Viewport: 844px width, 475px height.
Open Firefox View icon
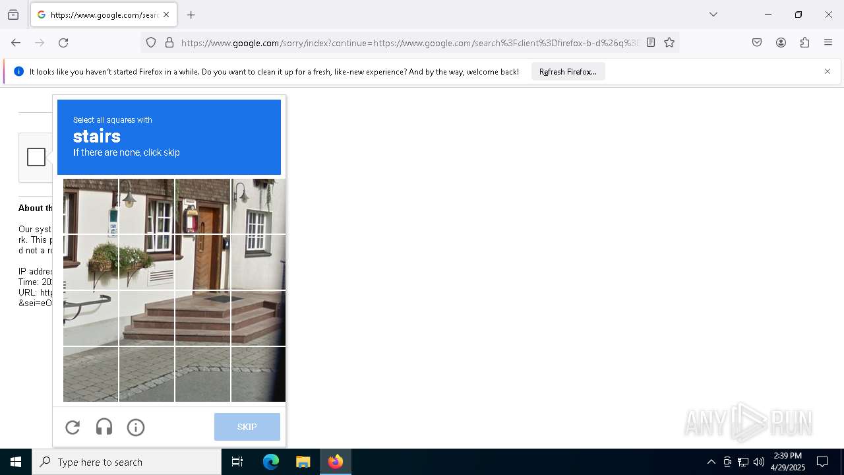pyautogui.click(x=13, y=15)
